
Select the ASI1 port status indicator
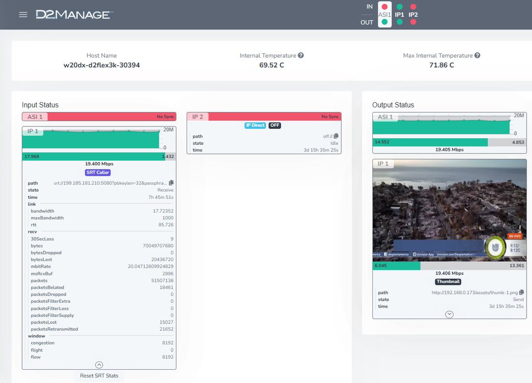[384, 14]
